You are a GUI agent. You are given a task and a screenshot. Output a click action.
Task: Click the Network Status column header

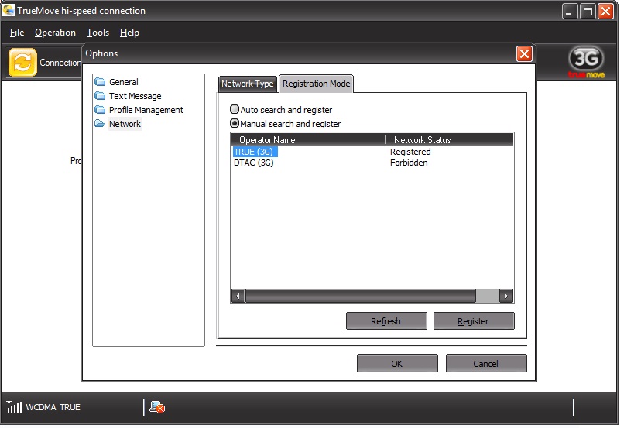[449, 139]
